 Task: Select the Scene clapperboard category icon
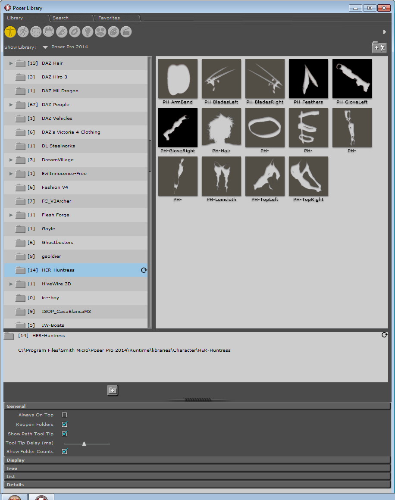coord(126,31)
